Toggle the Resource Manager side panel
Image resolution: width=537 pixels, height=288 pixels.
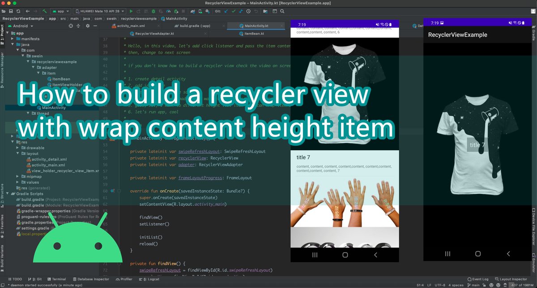(2, 71)
